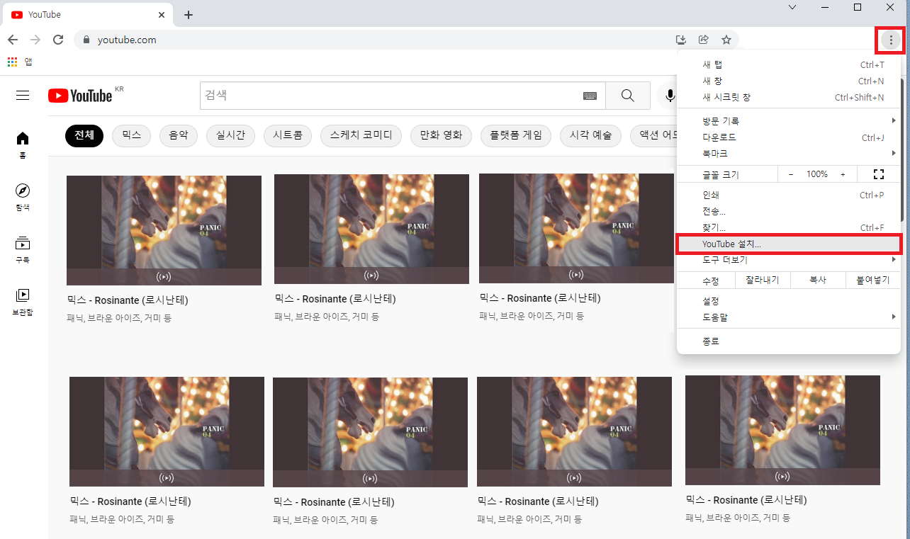Select 종료 to quit Chrome
The width and height of the screenshot is (910, 539).
point(788,341)
